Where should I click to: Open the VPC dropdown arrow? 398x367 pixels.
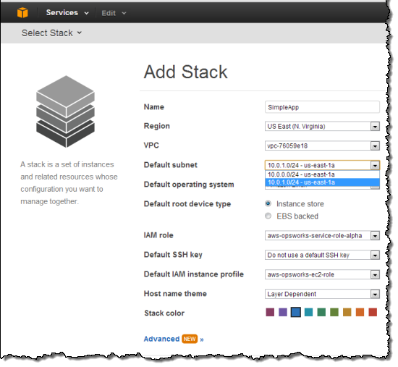375,146
